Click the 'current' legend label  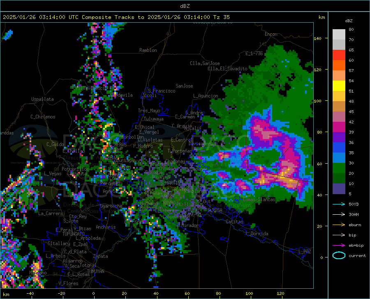[357, 255]
